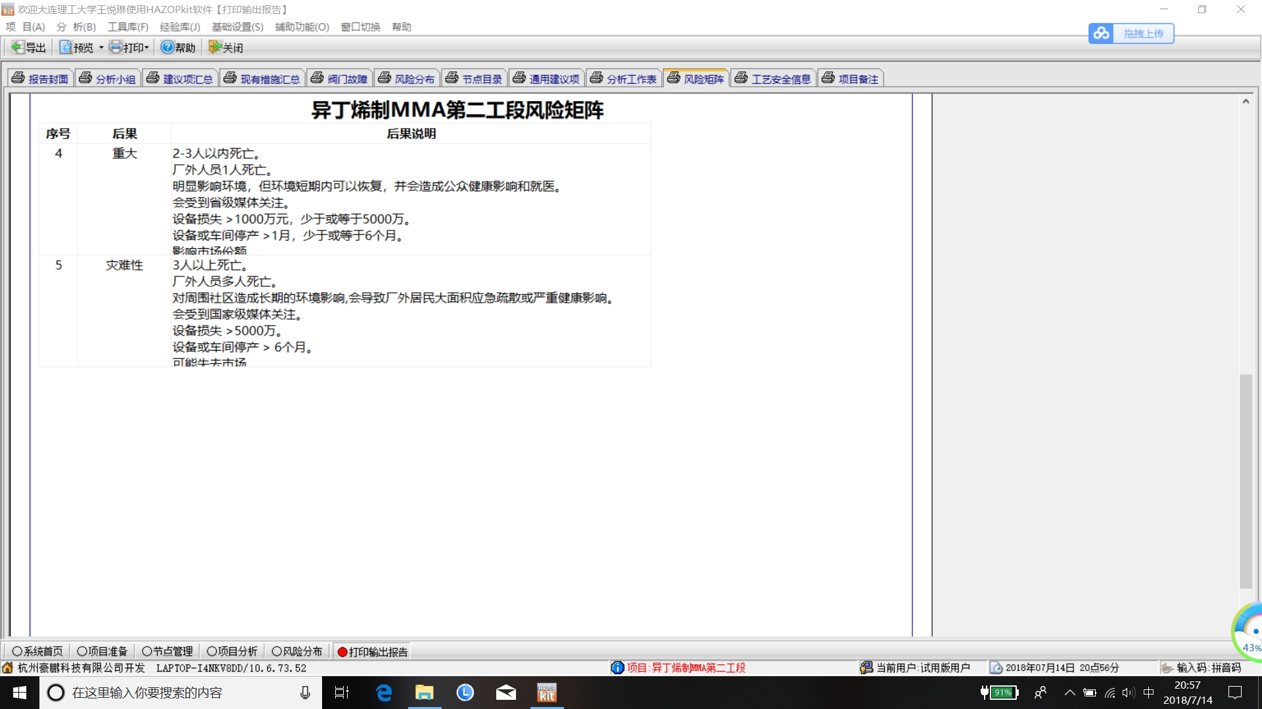Click the 打印 printer toolbar icon
Viewport: 1262px width, 709px height.
pos(116,47)
